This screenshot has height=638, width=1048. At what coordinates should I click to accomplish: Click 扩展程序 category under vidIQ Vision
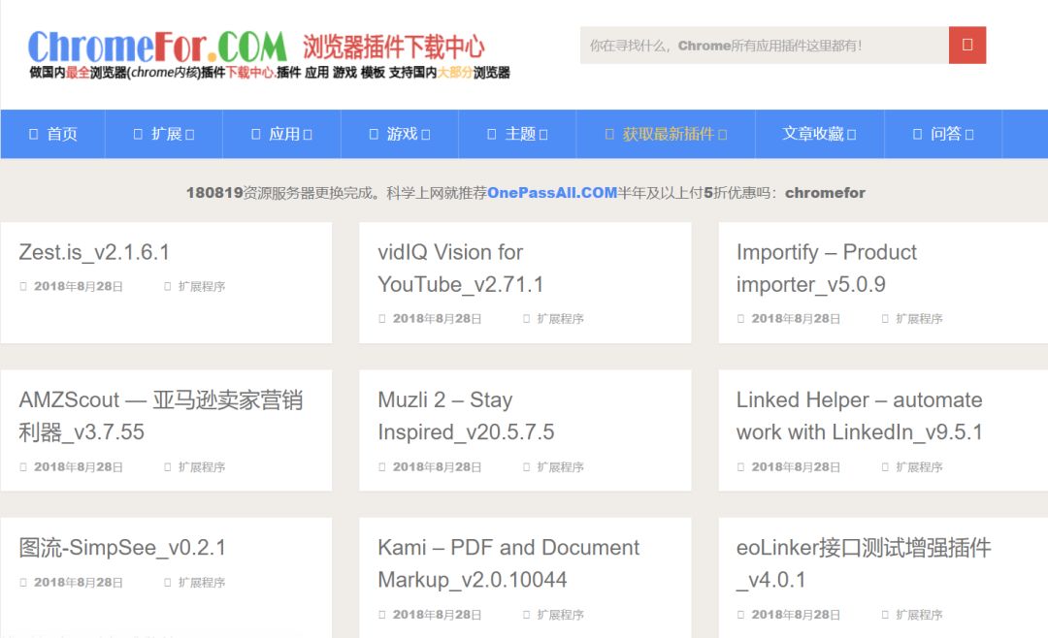[561, 319]
